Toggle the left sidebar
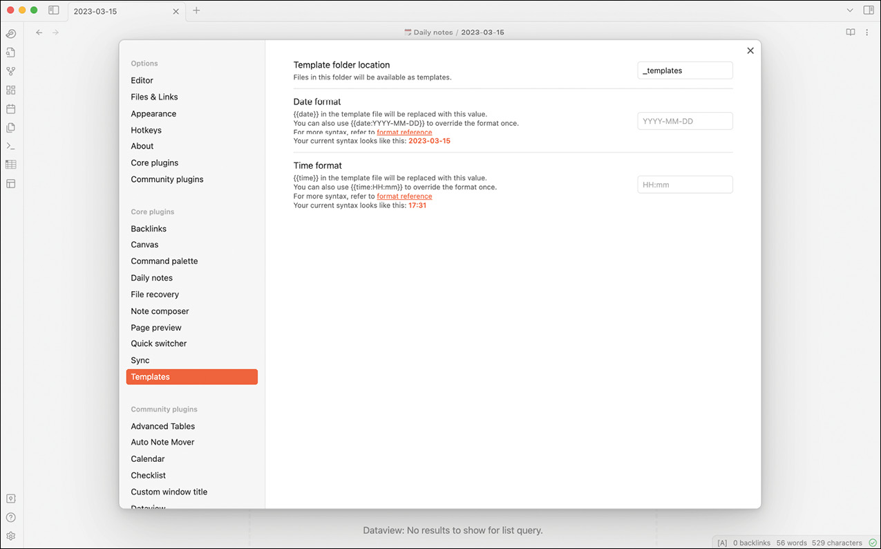881x549 pixels. click(54, 10)
